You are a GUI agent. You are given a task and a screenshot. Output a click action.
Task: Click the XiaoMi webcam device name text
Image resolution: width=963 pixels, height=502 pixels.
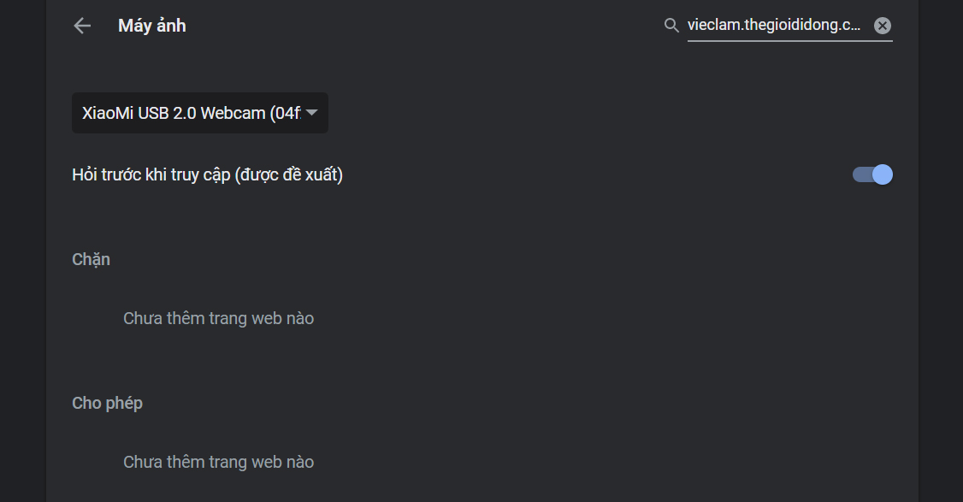coord(192,113)
